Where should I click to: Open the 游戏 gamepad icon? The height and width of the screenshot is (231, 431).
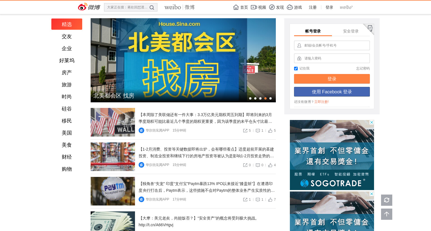pos(290,7)
